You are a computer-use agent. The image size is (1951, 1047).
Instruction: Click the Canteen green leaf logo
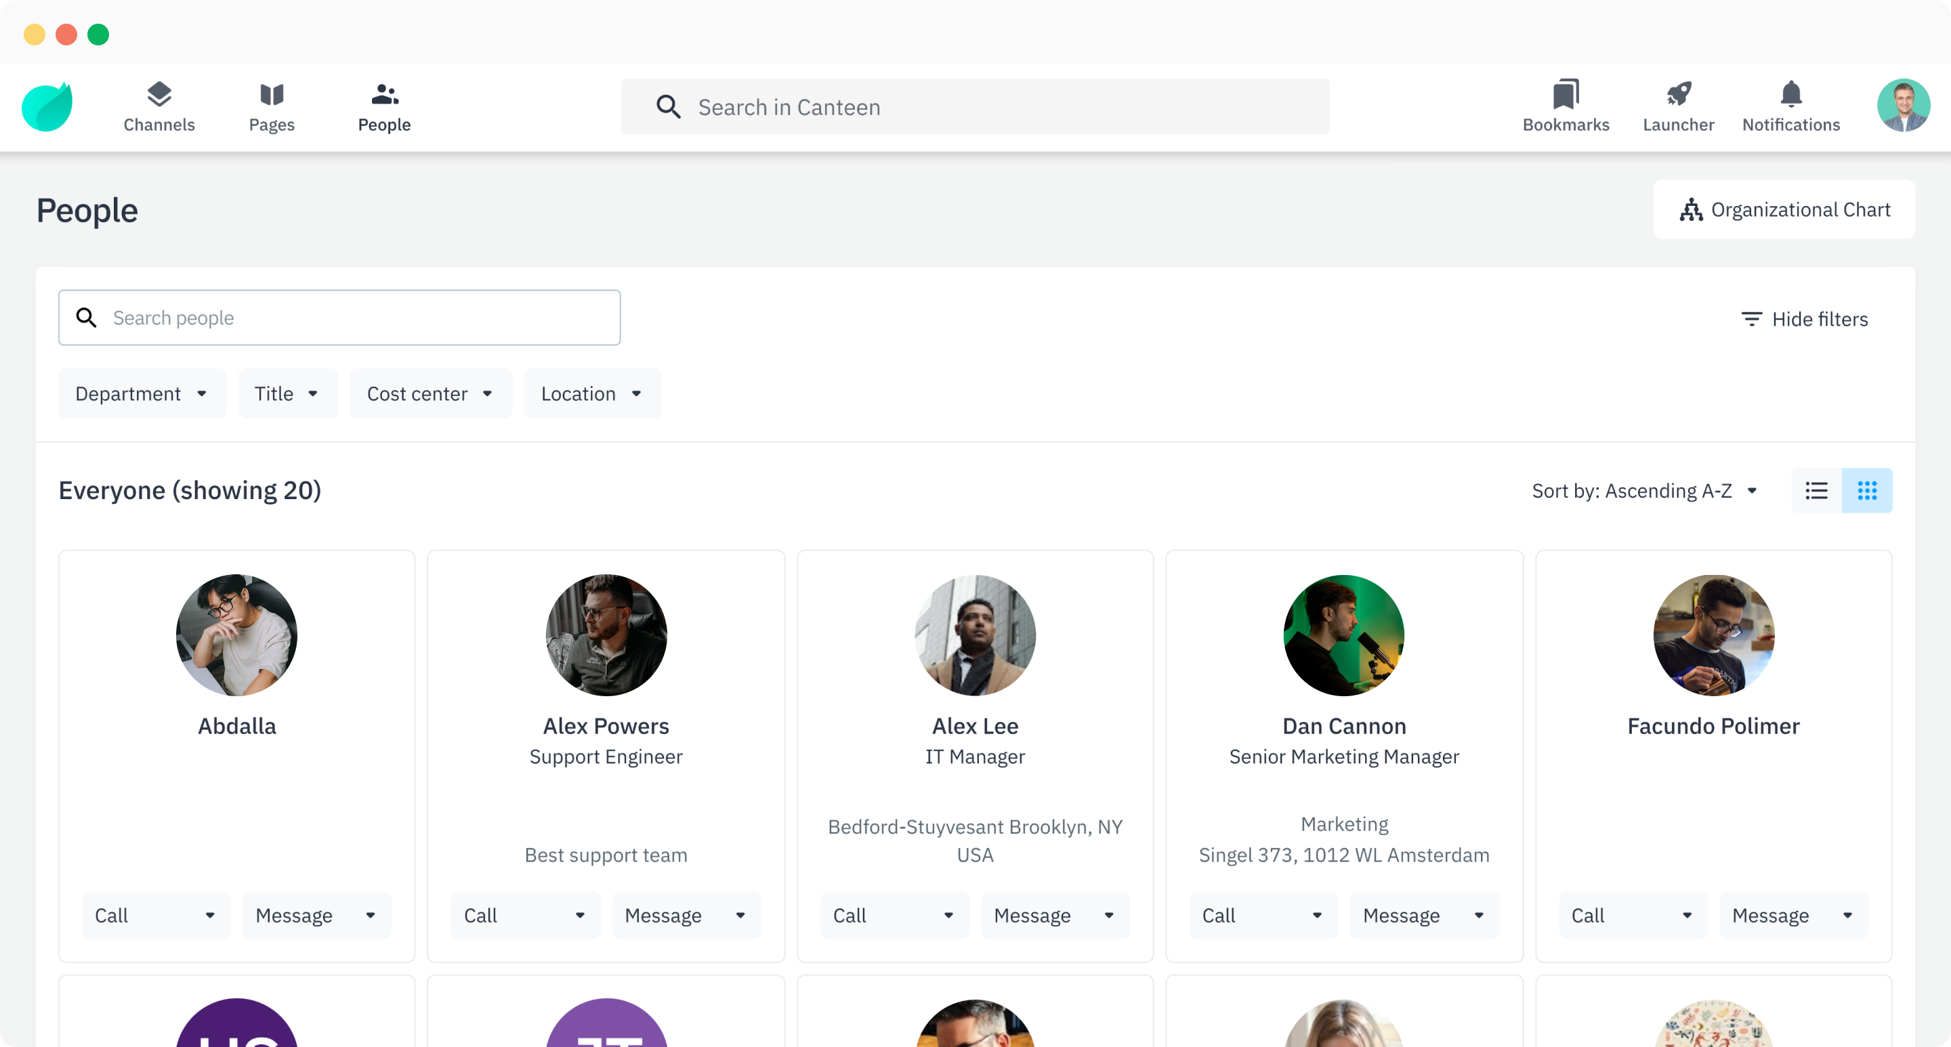pos(47,107)
